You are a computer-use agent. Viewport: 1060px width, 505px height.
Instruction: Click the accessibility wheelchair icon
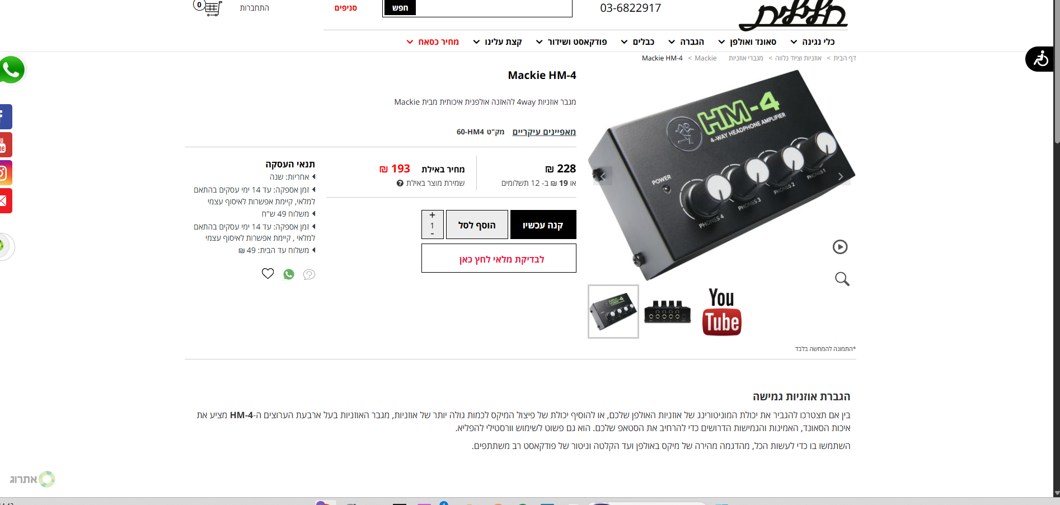tap(1040, 59)
